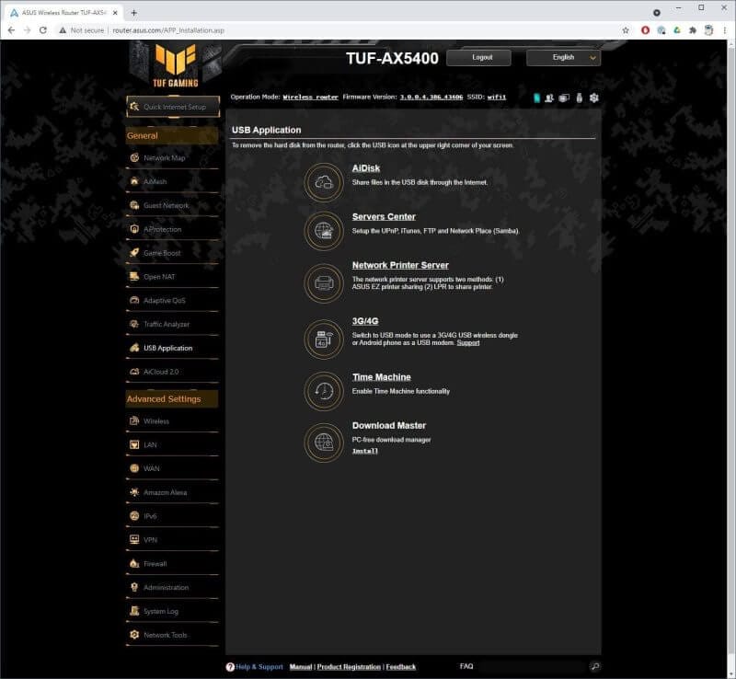
Task: Click the USB status icon in header
Action: click(x=579, y=98)
